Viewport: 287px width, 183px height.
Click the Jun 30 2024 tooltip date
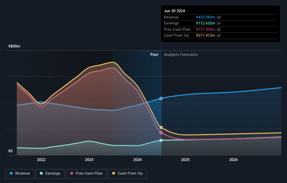pyautogui.click(x=174, y=11)
